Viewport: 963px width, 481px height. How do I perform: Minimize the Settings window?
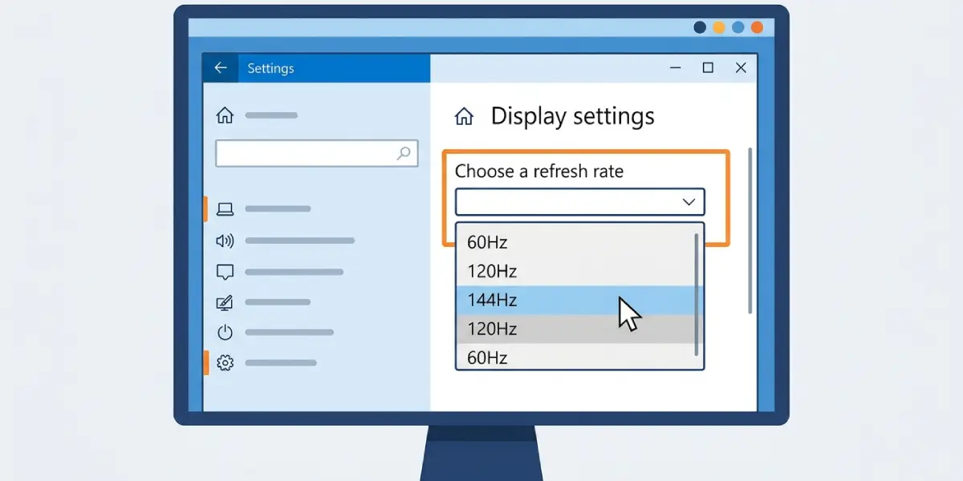coord(677,68)
